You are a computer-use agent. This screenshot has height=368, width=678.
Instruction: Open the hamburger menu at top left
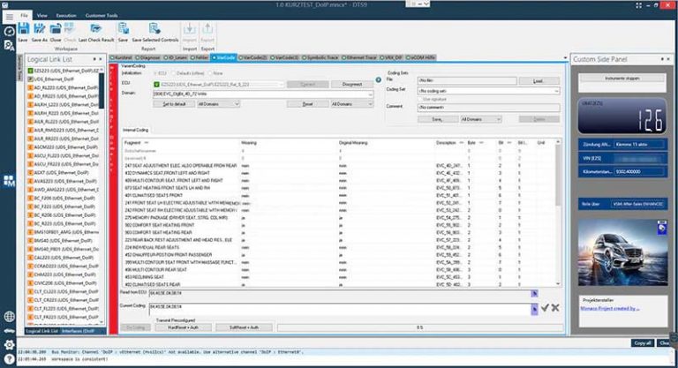(8, 15)
